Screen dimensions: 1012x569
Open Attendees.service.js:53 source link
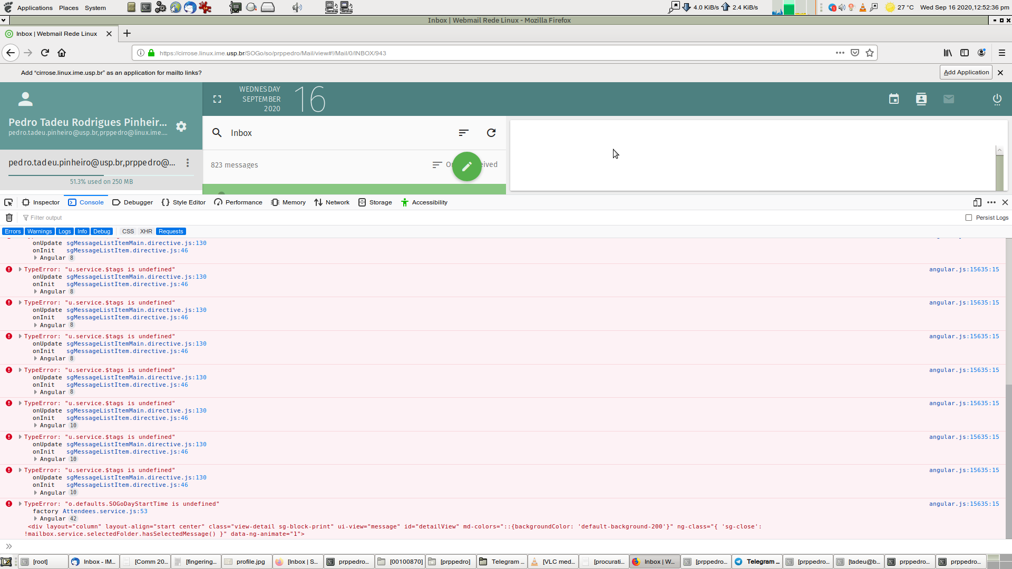pyautogui.click(x=105, y=511)
